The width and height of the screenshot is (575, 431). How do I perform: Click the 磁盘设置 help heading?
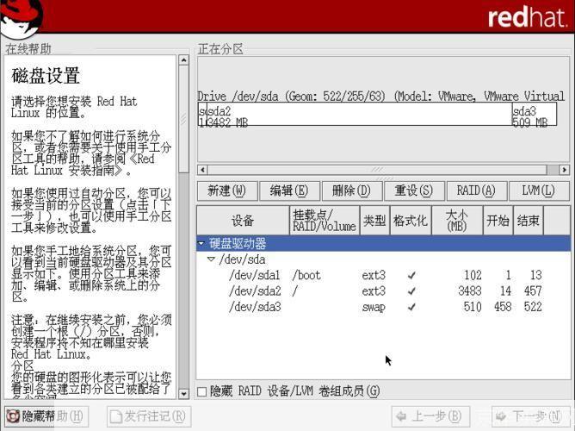(46, 76)
